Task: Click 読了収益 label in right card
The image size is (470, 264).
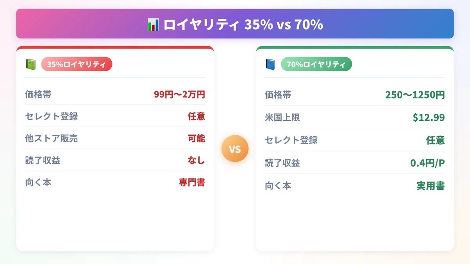Action: [282, 163]
